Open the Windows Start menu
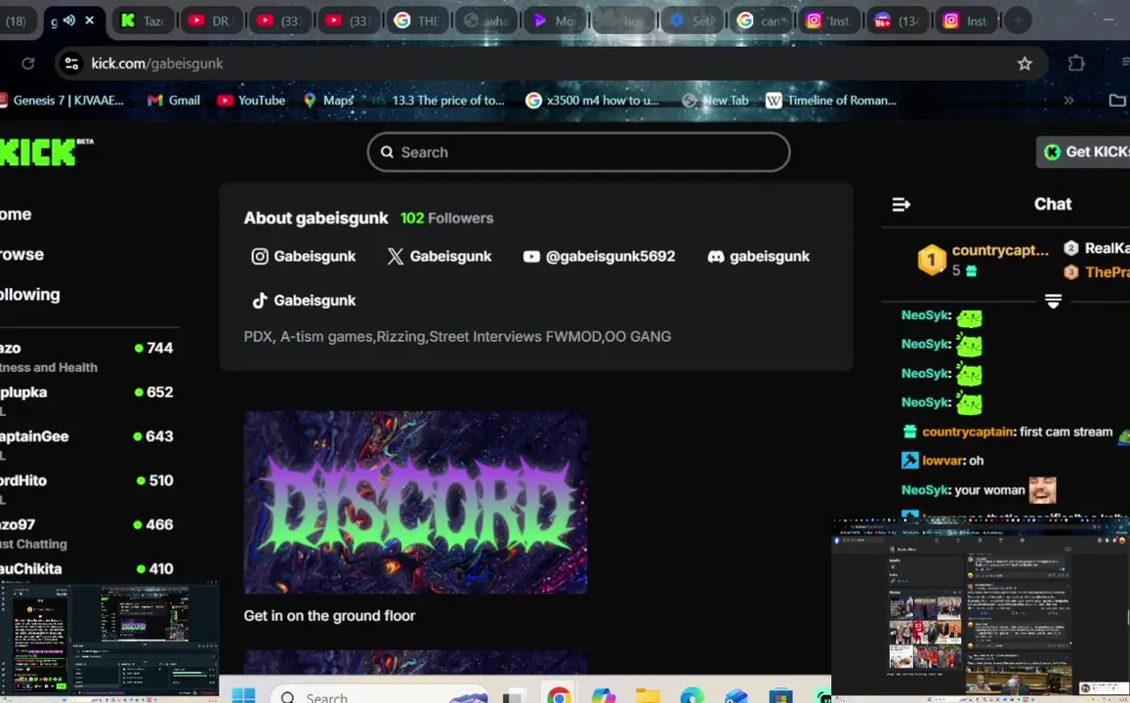 pos(243,696)
